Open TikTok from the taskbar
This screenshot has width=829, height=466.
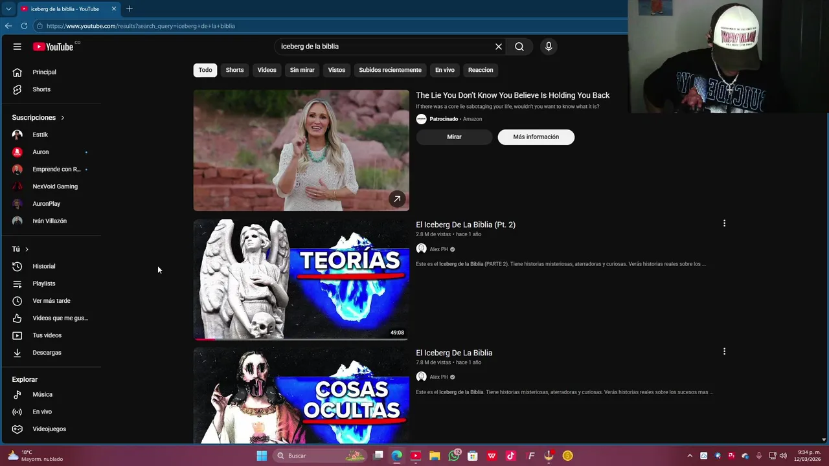tap(511, 456)
